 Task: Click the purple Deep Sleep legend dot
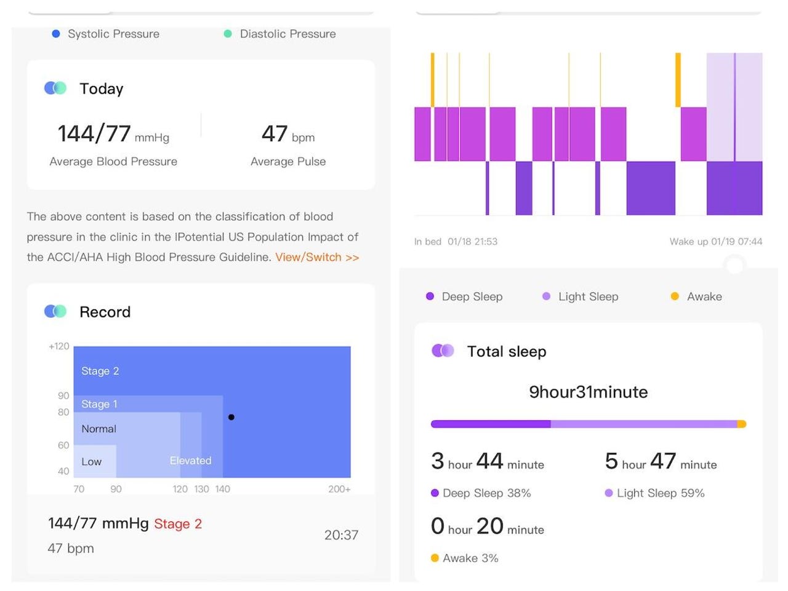pyautogui.click(x=430, y=296)
